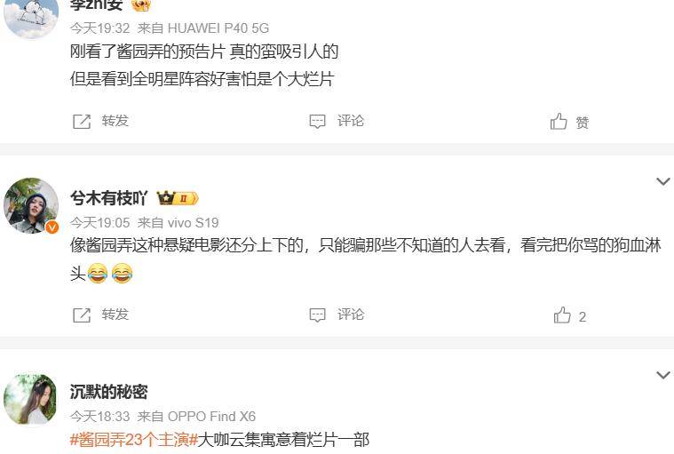Click 评论 label on HUAWEI P40 post
Screen dimensions: 674x454
click(x=351, y=121)
